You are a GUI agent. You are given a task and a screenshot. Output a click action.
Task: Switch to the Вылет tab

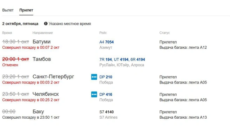pos(8,10)
